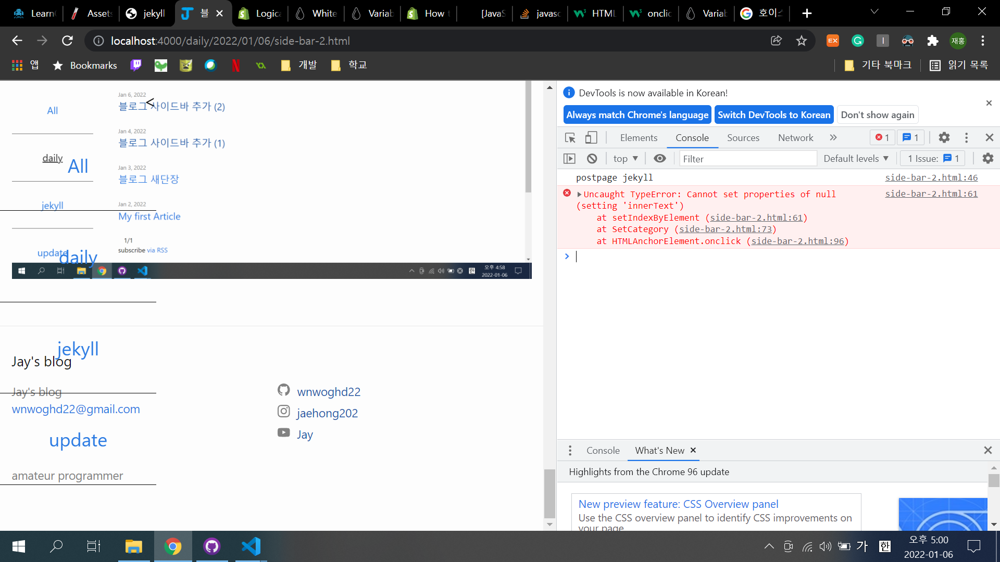Reload the current page
The width and height of the screenshot is (1000, 562).
[67, 41]
